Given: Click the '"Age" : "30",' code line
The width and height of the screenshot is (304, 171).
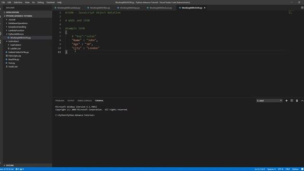Looking at the screenshot, I should [82, 44].
